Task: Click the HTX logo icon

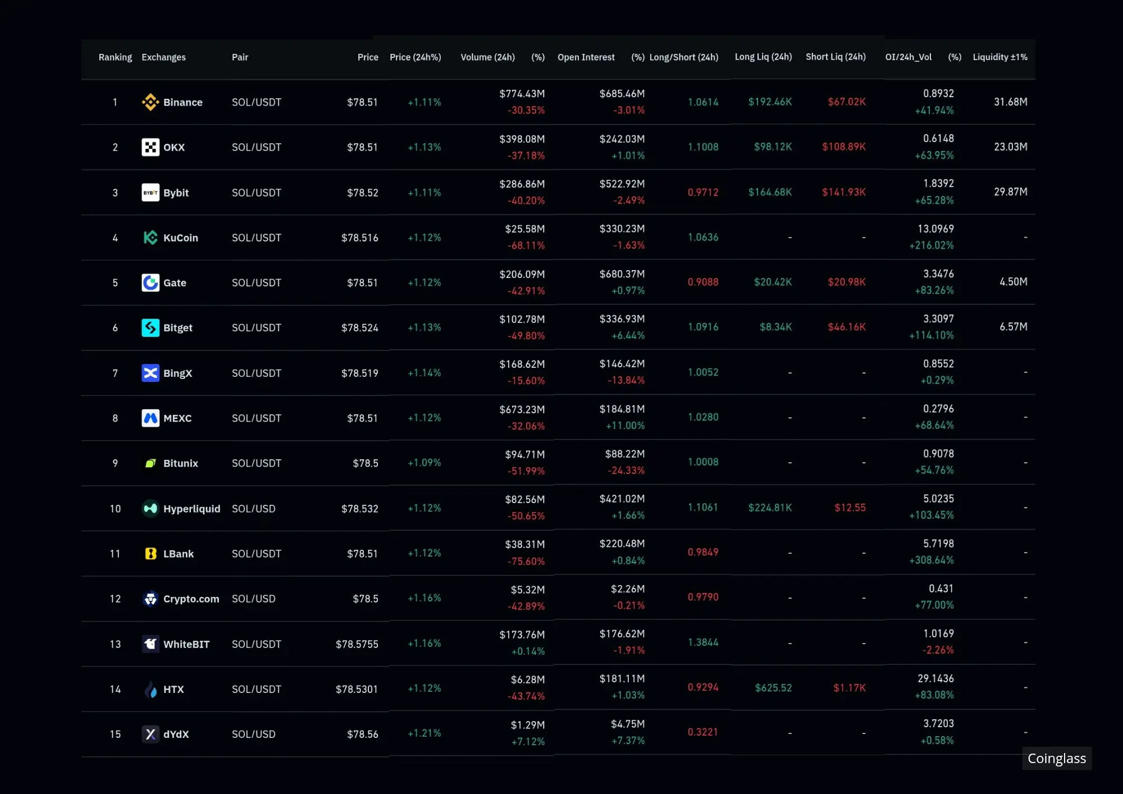Action: pos(150,689)
